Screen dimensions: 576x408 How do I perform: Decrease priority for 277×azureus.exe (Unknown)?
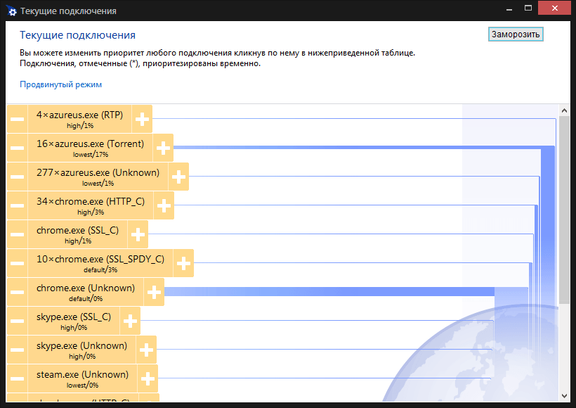coord(18,177)
